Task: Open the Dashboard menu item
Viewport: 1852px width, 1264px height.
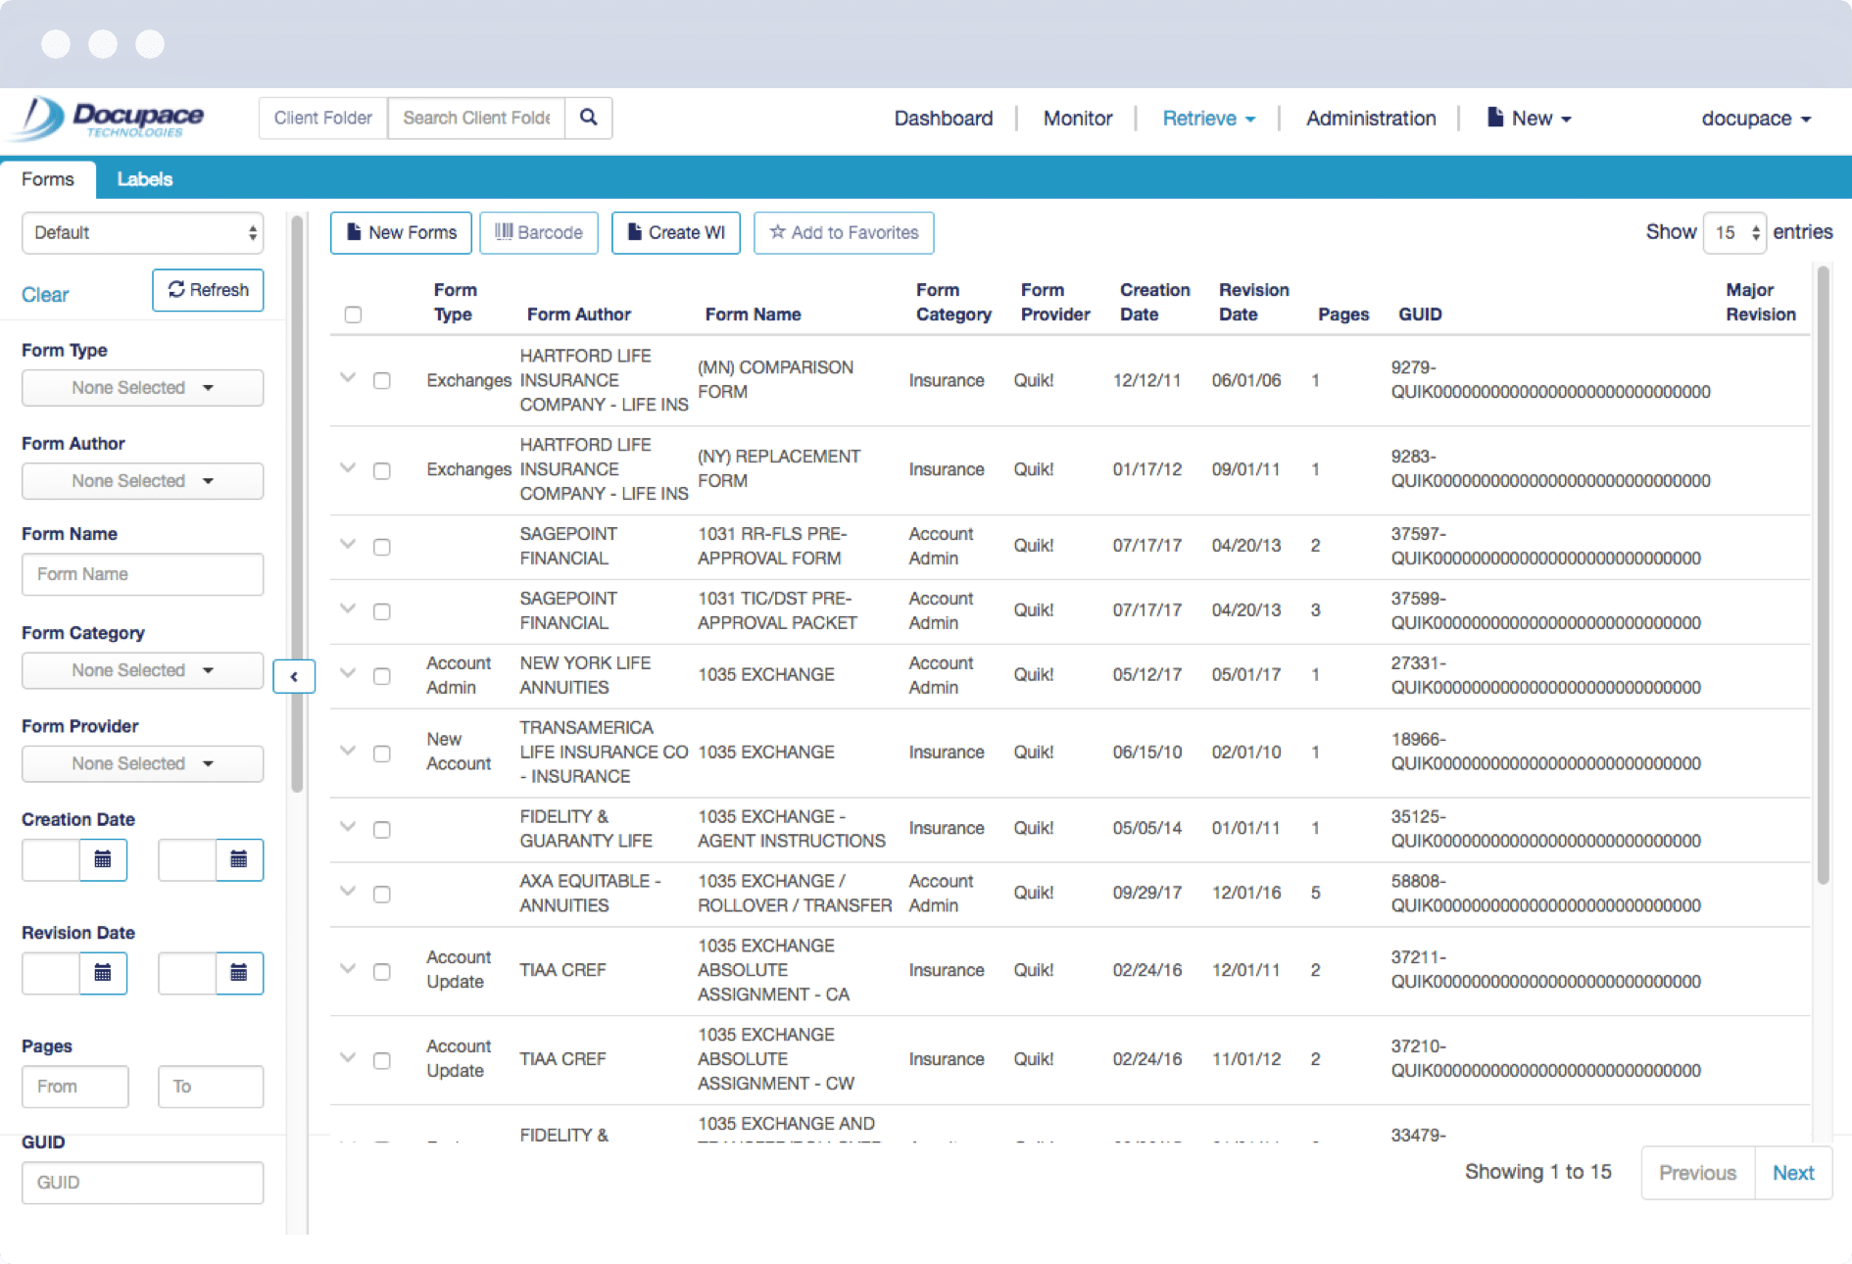Action: (x=944, y=119)
